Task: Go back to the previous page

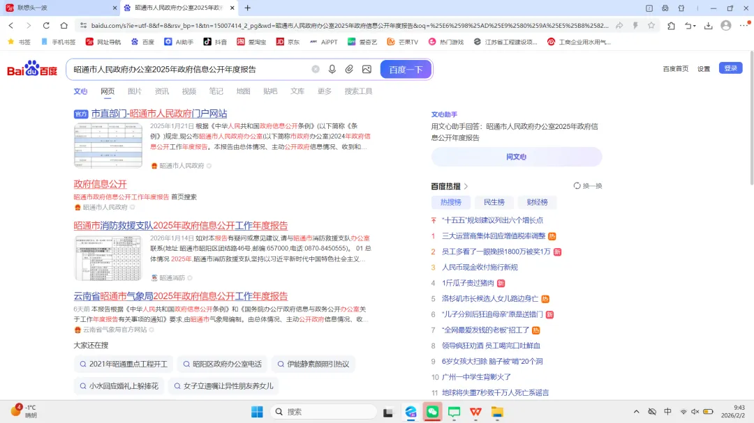Action: pyautogui.click(x=11, y=26)
